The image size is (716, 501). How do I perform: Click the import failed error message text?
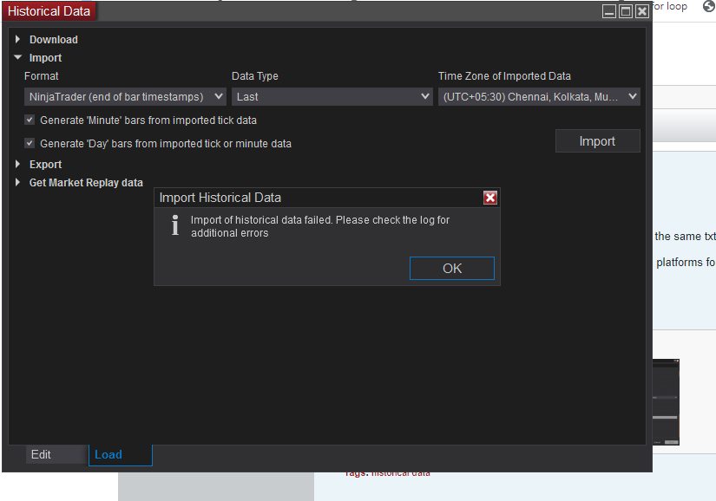[x=320, y=226]
